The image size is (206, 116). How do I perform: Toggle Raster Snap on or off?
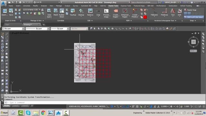pyautogui.click(x=191, y=10)
